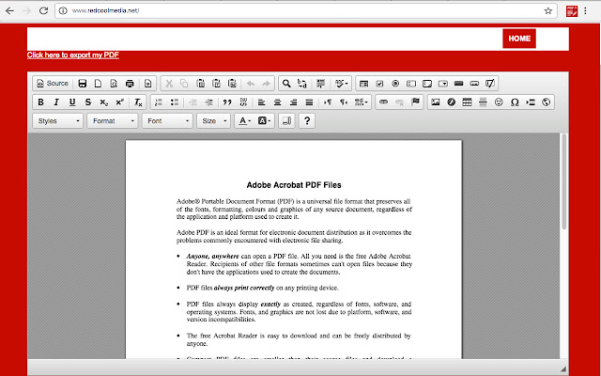Toggle Italic formatting
The image size is (601, 376).
pos(56,102)
